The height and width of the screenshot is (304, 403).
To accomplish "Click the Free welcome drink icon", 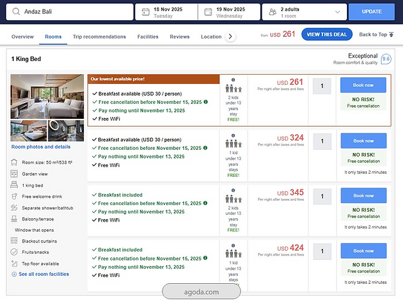I will [x=14, y=196].
